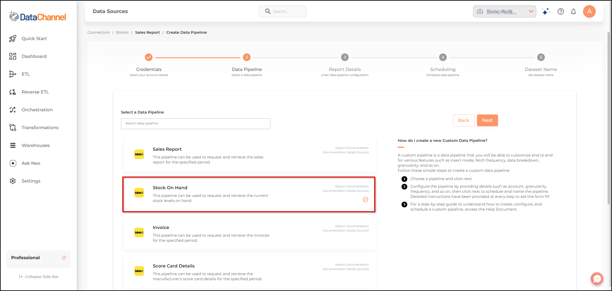Open the Orchestration icon
The width and height of the screenshot is (612, 291).
coord(13,110)
